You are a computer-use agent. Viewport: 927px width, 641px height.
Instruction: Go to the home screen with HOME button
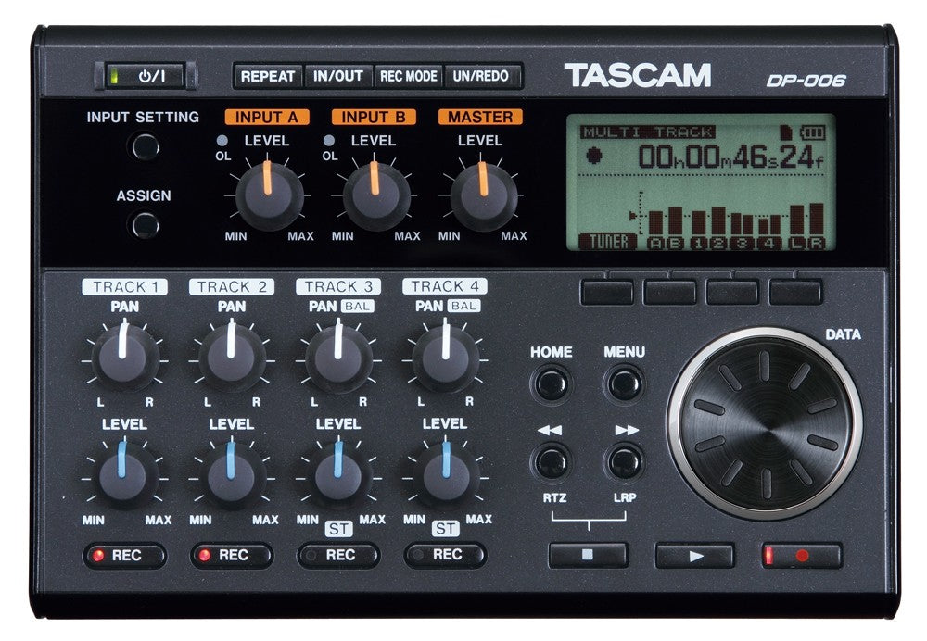pyautogui.click(x=552, y=384)
